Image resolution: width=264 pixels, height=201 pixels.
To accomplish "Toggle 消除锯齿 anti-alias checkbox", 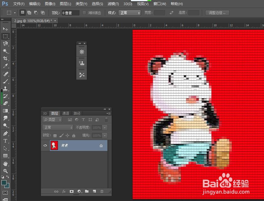I will (x=84, y=13).
